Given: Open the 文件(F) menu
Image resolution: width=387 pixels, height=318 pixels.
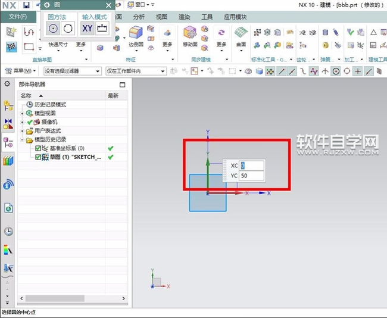Looking at the screenshot, I should 18,16.
